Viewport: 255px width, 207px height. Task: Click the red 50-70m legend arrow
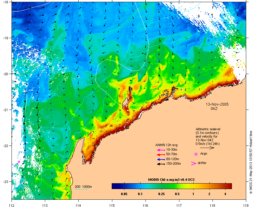[161, 154]
